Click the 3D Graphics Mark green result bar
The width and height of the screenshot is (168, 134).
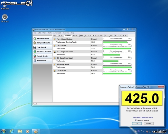point(111,61)
